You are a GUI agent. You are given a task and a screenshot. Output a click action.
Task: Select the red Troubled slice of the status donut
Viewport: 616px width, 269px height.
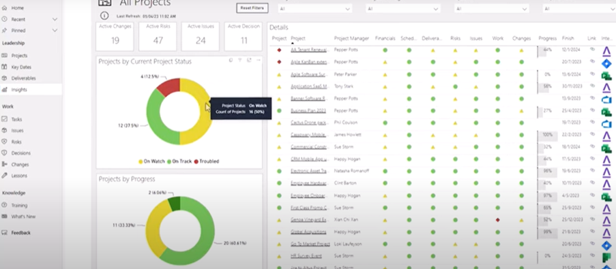[x=170, y=86]
